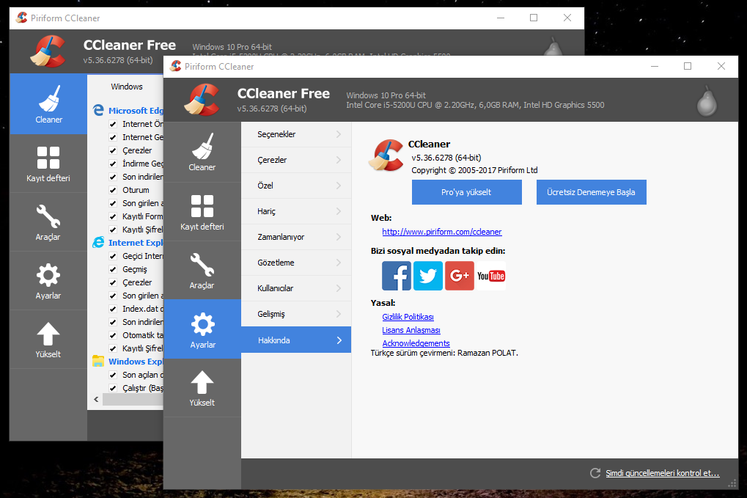
Task: Click the Internet Explorer category heading
Action: [136, 243]
